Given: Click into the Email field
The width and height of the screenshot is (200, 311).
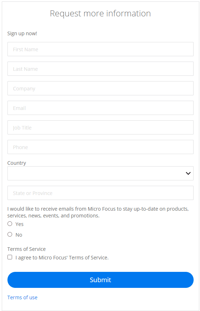Looking at the screenshot, I should (x=100, y=108).
